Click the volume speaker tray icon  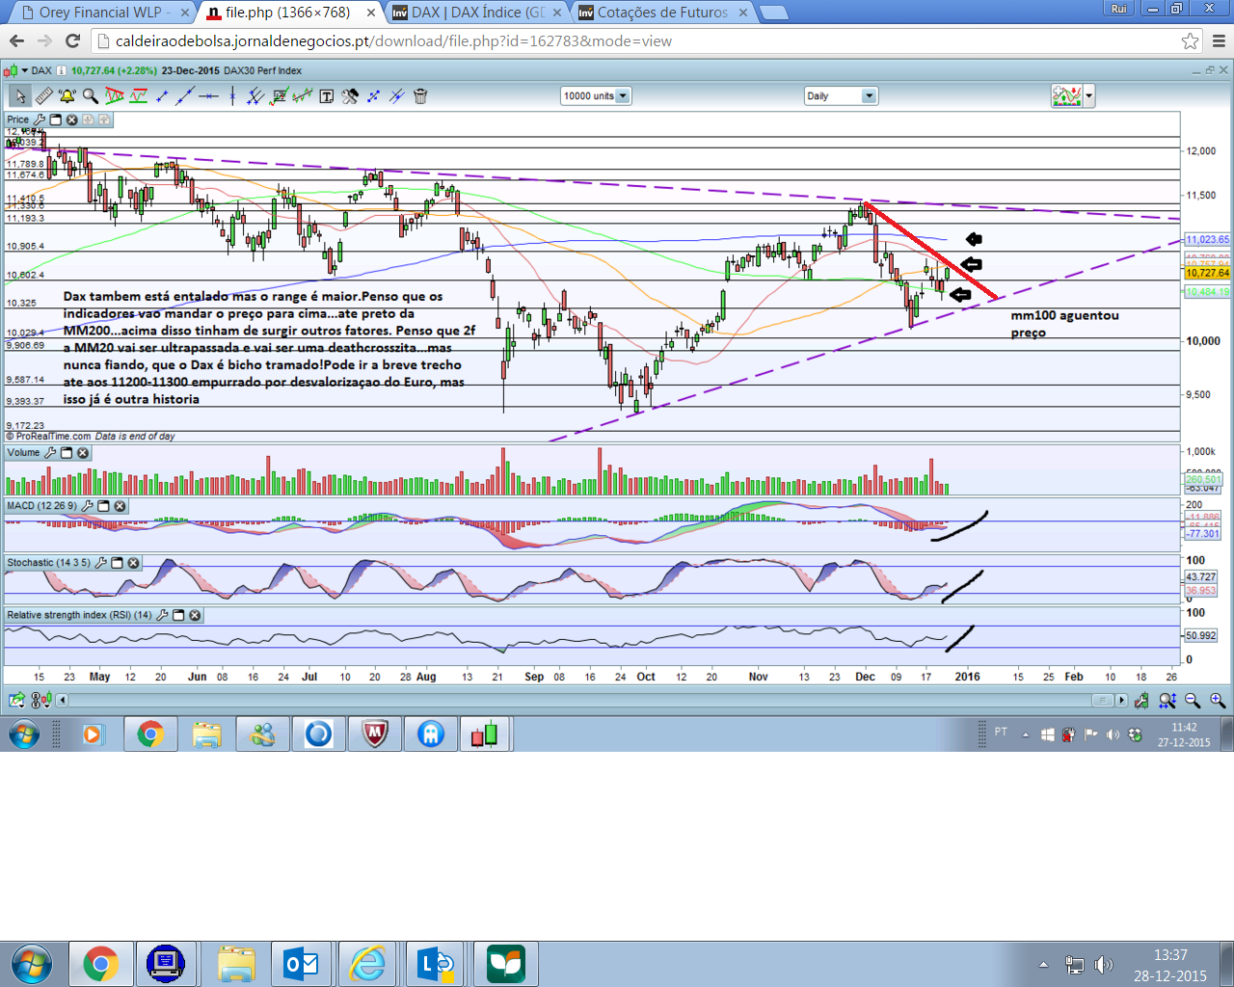(1104, 965)
